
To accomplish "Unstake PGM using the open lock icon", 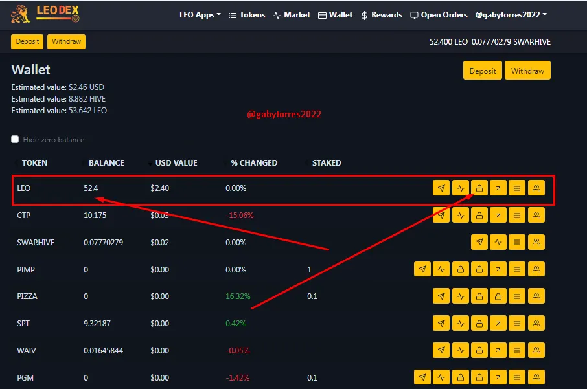I will [479, 377].
